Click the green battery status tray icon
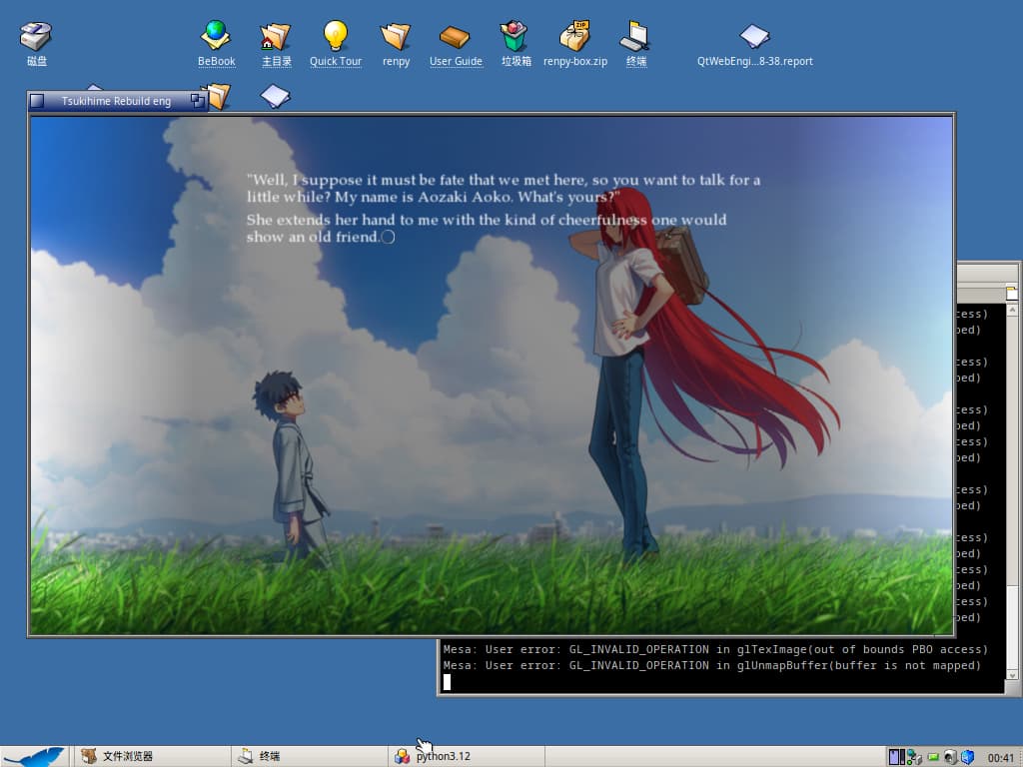Image resolution: width=1023 pixels, height=767 pixels. (933, 757)
